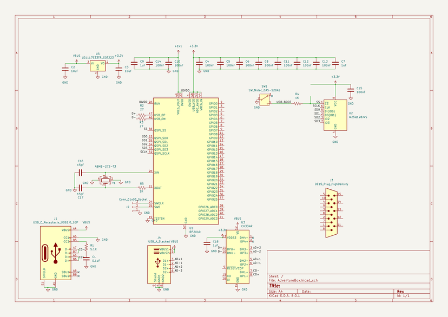The image size is (448, 317).
Task: Select the R1 5.1K resistor
Action: click(86, 247)
